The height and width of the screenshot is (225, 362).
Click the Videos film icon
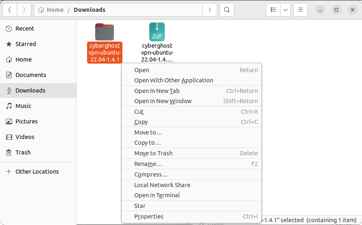[x=9, y=137]
